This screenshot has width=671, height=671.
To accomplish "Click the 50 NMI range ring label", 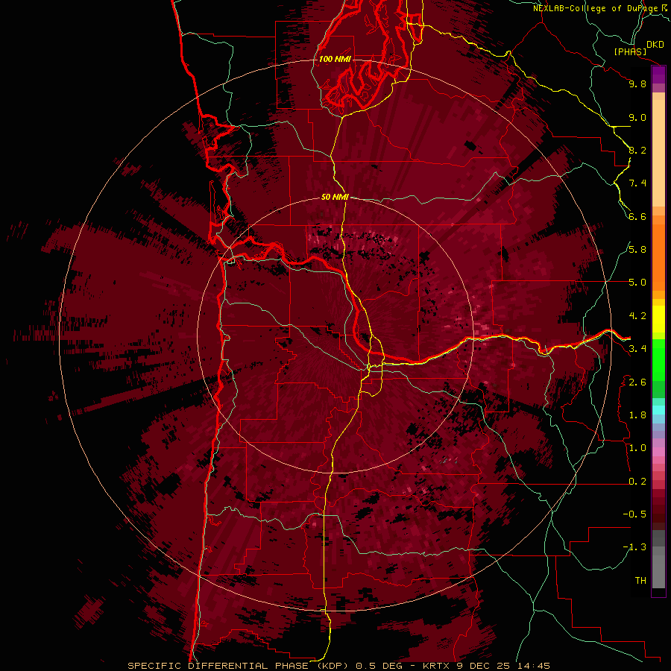I will coord(335,198).
